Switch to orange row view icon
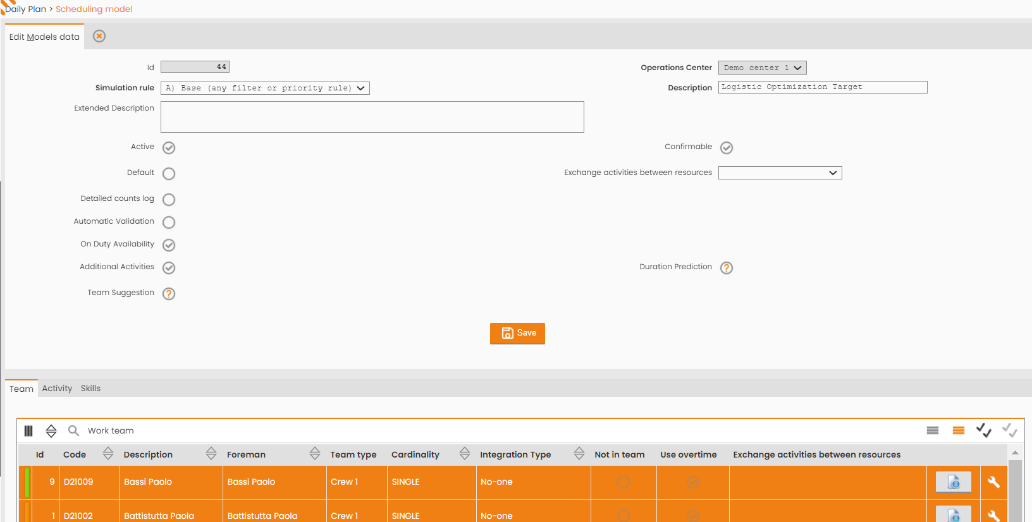Screen dimensions: 1032x522 959,430
